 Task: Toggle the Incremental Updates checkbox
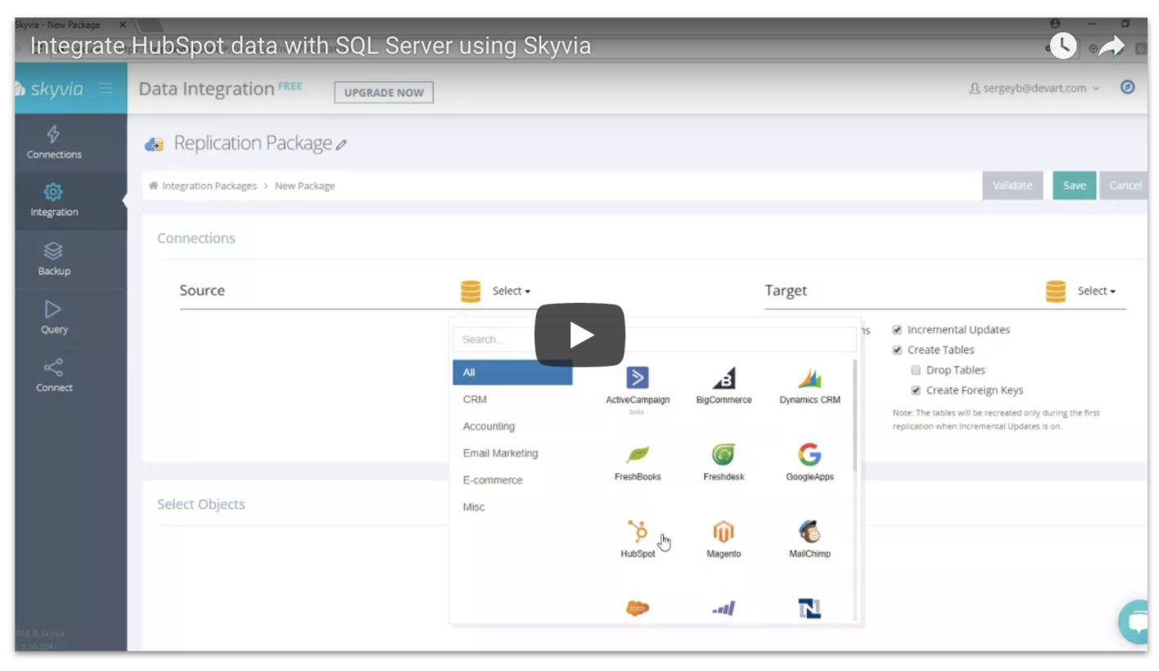click(897, 330)
